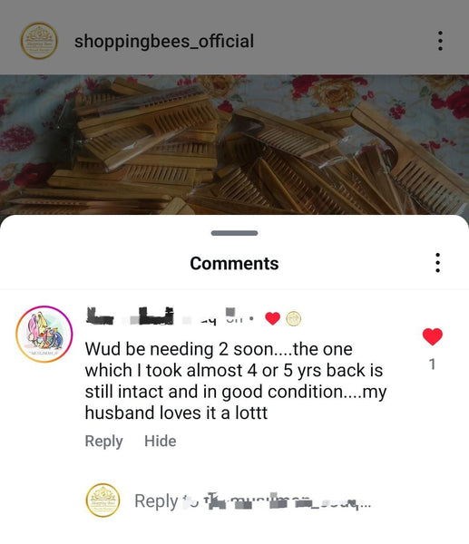This screenshot has height=544, width=469.
Task: Tap the Comments header title
Action: pos(234,263)
